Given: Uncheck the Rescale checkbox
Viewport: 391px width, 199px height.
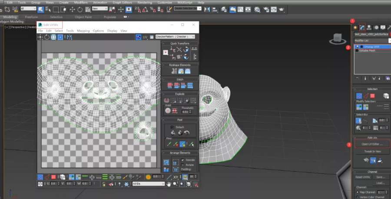Looking at the screenshot, I should (182, 160).
